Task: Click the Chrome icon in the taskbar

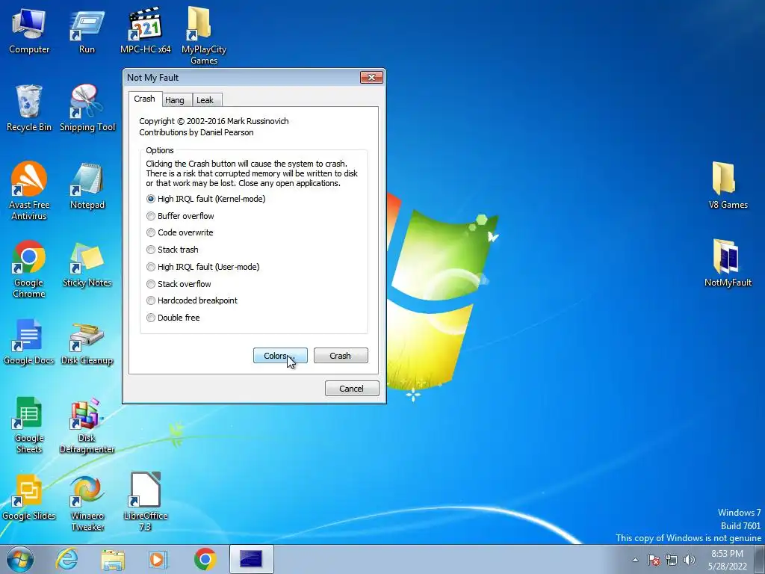Action: (x=205, y=559)
